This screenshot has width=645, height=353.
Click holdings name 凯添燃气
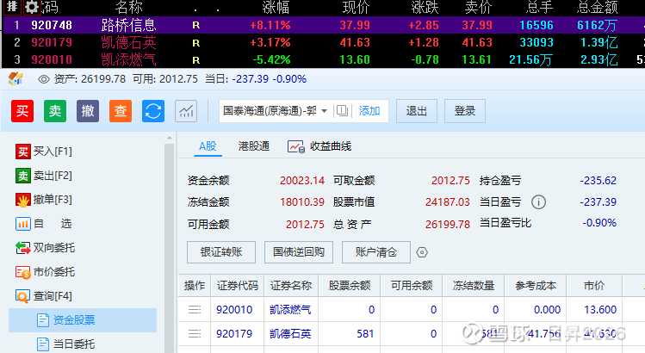point(290,310)
